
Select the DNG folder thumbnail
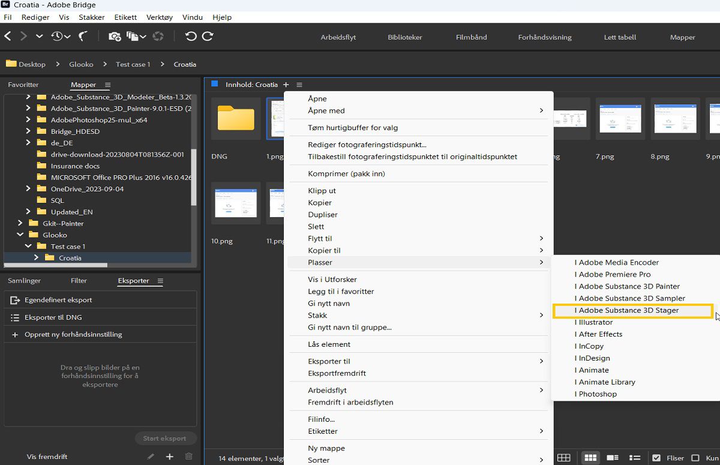coord(236,118)
